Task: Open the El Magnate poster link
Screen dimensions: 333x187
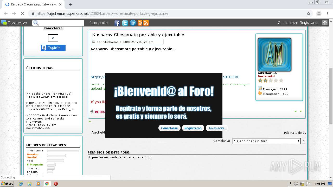Action: 35,164
